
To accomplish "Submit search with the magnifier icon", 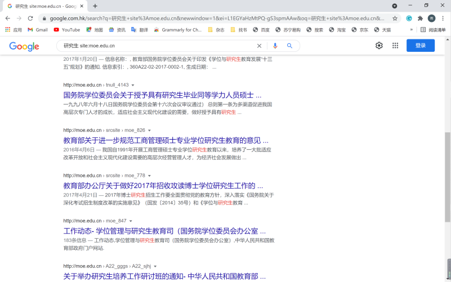I will 289,46.
